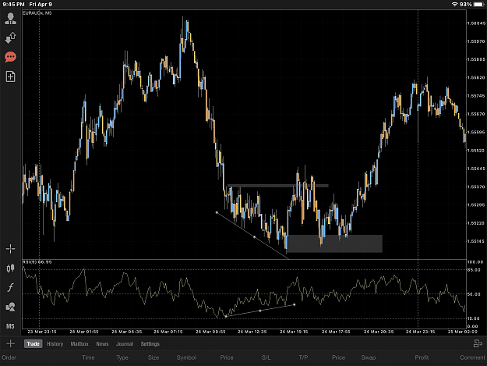Open the trade arrows icon
This screenshot has height=366, width=487.
(10, 37)
